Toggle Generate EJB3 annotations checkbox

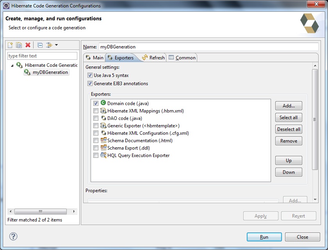(90, 84)
